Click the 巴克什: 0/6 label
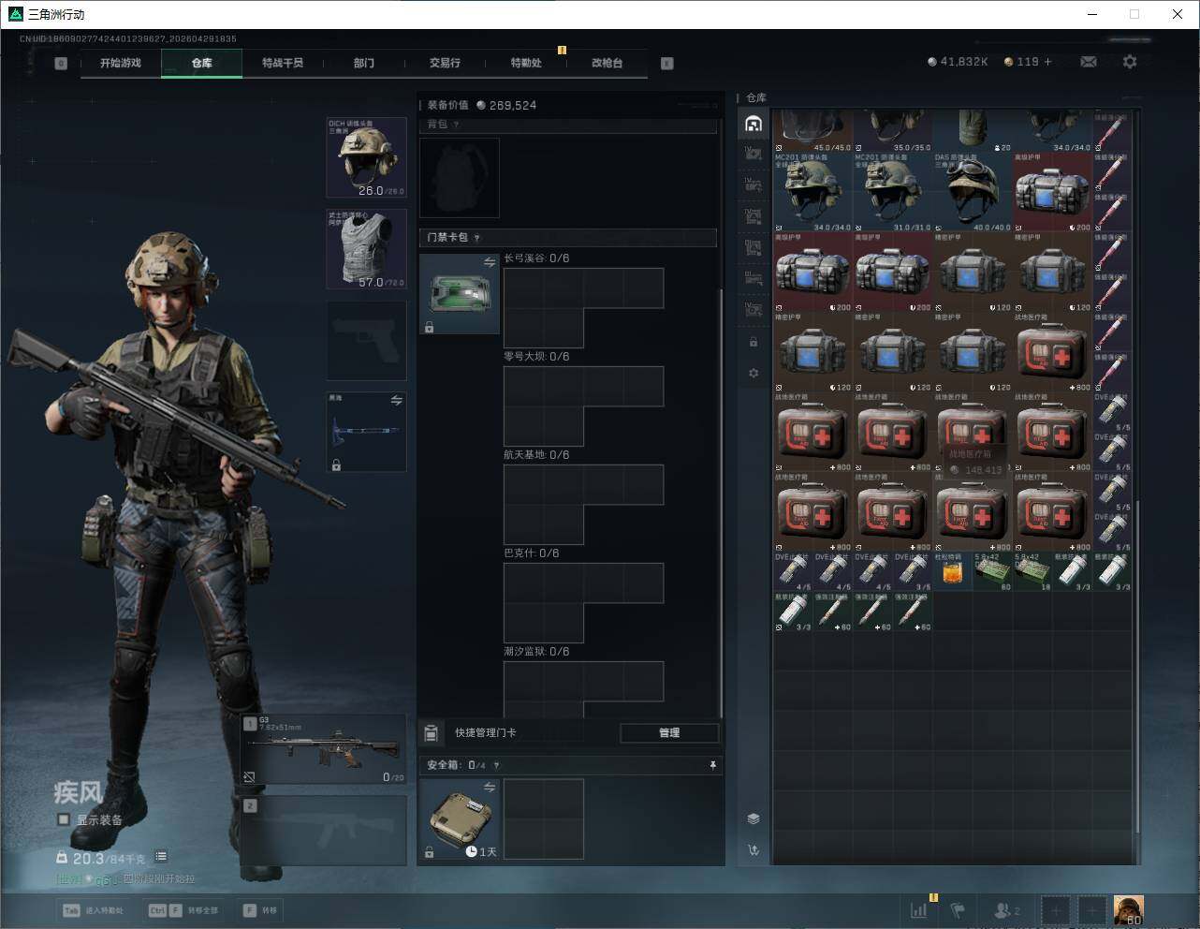This screenshot has height=929, width=1200. (x=532, y=553)
